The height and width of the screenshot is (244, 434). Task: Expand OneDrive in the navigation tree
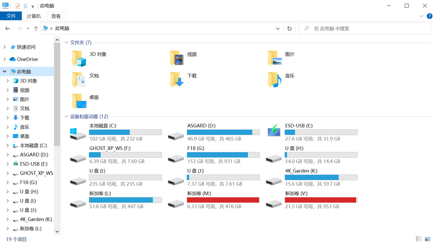tap(4, 59)
